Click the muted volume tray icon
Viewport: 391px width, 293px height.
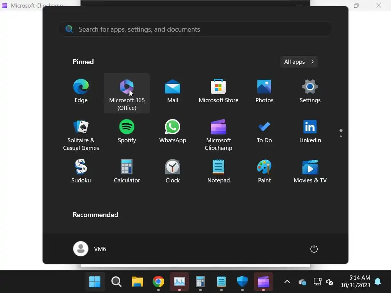(x=330, y=282)
